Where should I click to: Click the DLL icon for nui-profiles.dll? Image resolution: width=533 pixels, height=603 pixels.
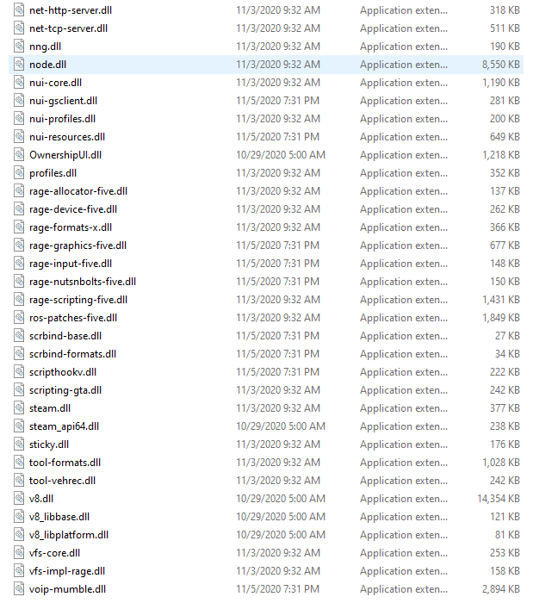[x=19, y=119]
